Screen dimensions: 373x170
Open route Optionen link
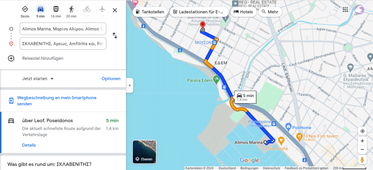(111, 79)
